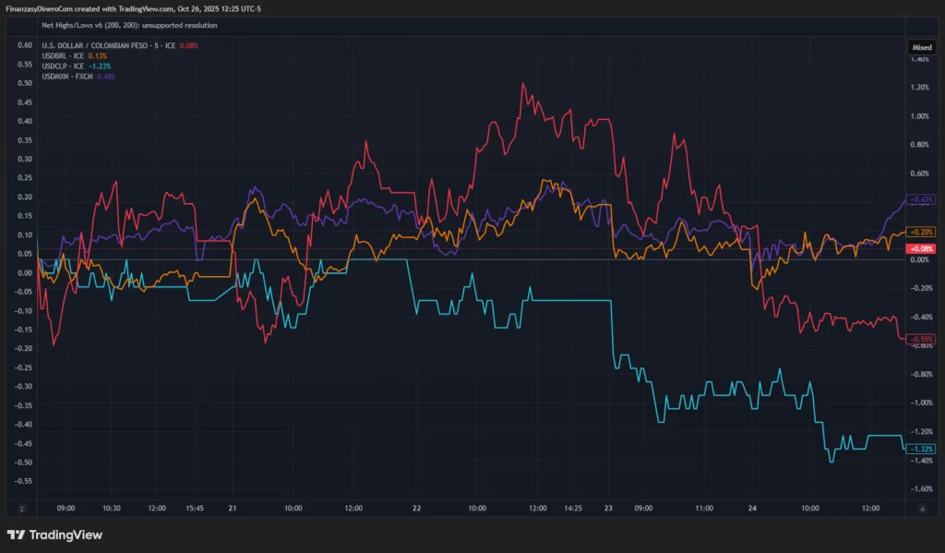Click the Z timezone button at bottom left
The image size is (945, 553).
tap(21, 508)
